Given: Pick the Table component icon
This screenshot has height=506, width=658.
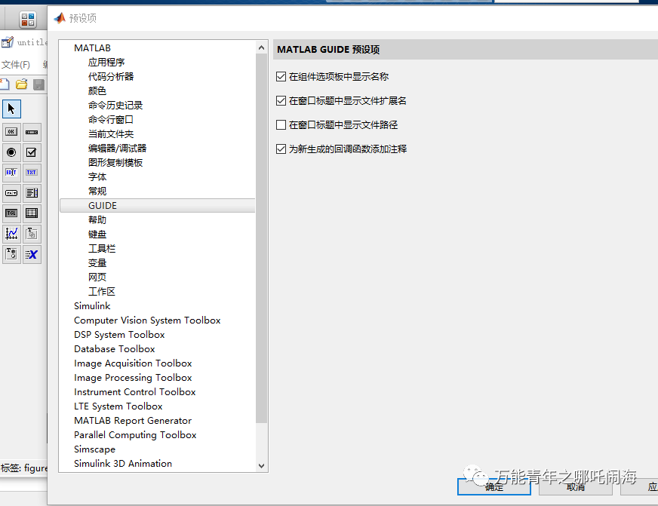Looking at the screenshot, I should (x=32, y=213).
